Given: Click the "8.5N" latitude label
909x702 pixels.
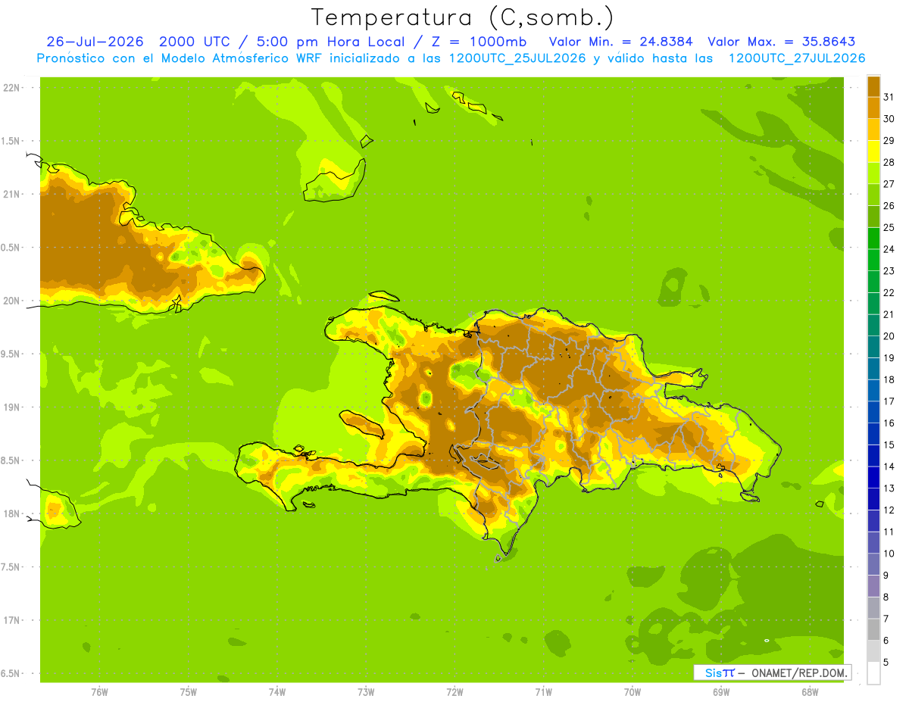Looking at the screenshot, I should click(11, 460).
